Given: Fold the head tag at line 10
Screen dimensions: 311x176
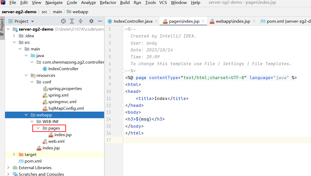Looking at the screenshot, I should [x=123, y=92].
